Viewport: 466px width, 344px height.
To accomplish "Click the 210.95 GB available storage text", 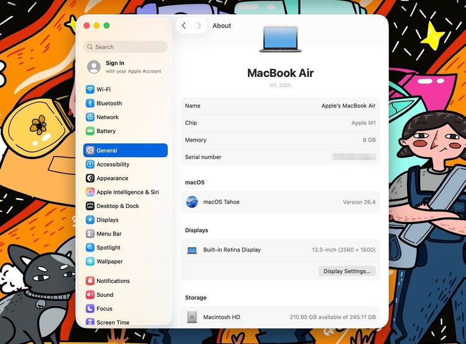I will 332,317.
